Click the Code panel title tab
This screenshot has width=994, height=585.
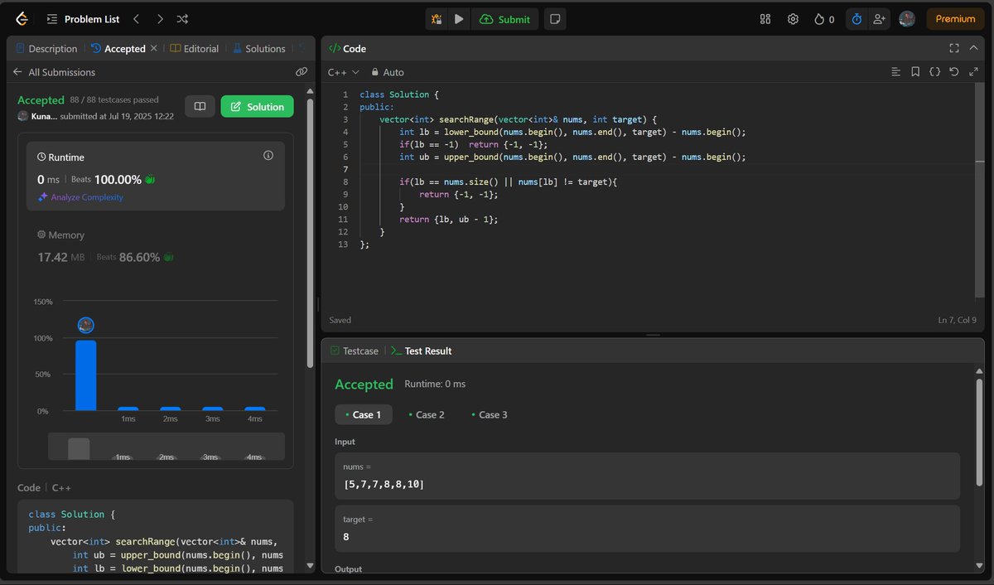(347, 49)
